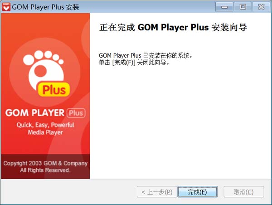Click the GOM icon in title bar
Image resolution: width=272 pixels, height=205 pixels.
point(6,7)
